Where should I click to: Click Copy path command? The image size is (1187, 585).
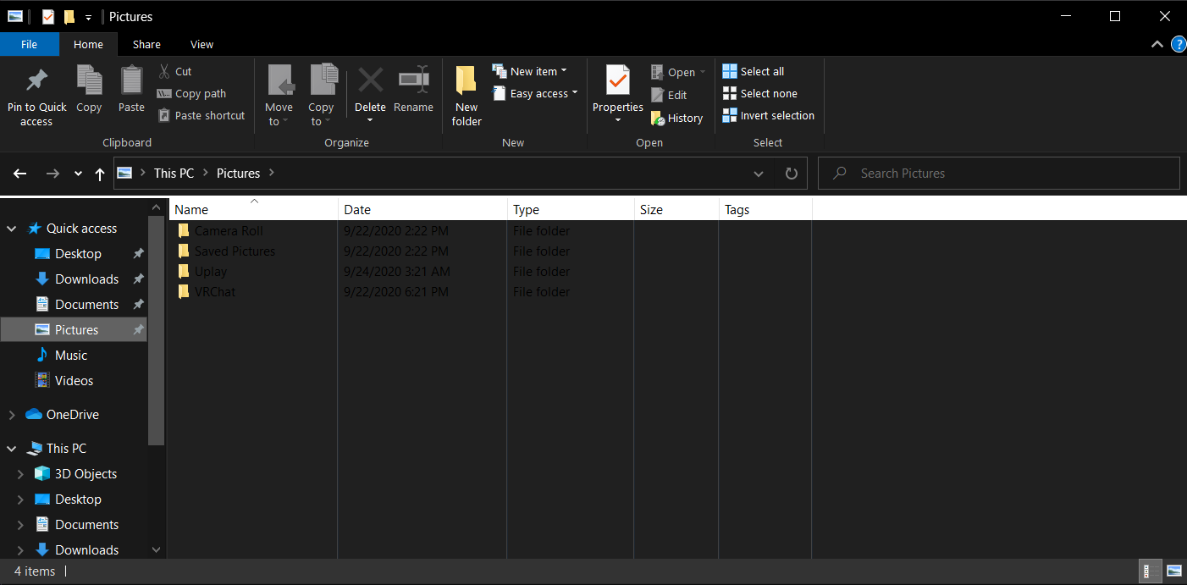(x=191, y=94)
